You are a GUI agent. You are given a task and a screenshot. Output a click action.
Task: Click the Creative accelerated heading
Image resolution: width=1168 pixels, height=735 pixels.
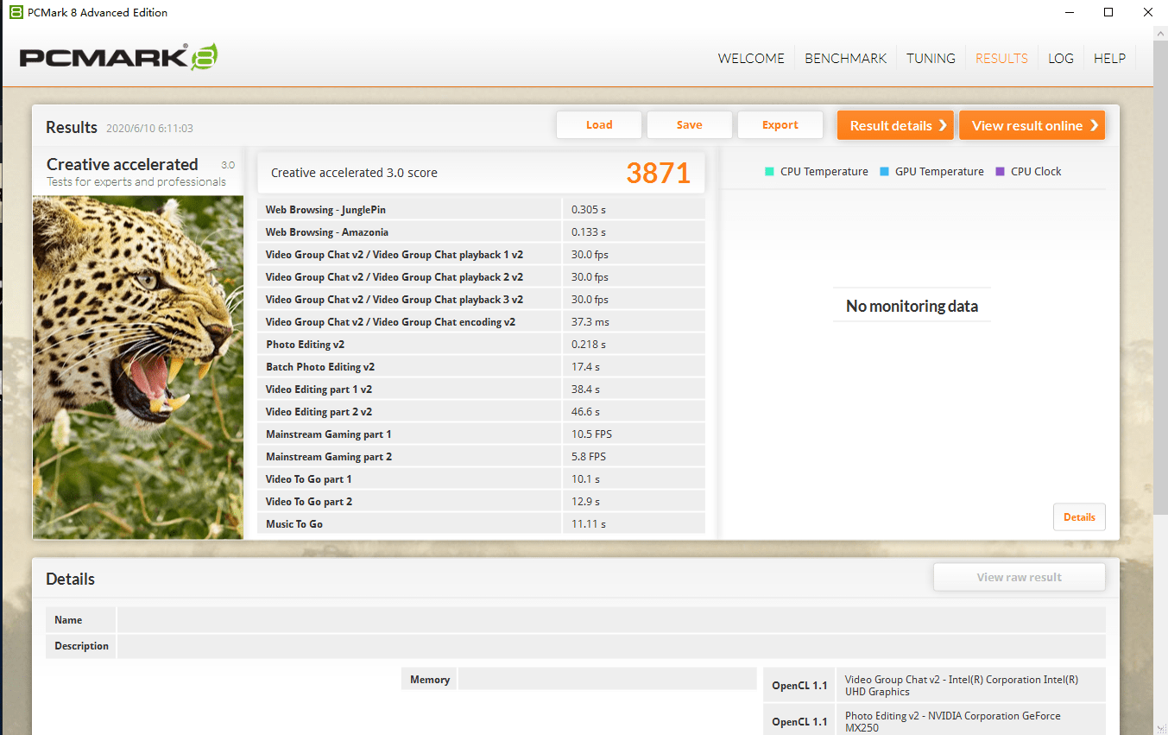coord(123,164)
